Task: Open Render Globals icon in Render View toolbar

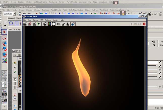Action: pos(44,24)
